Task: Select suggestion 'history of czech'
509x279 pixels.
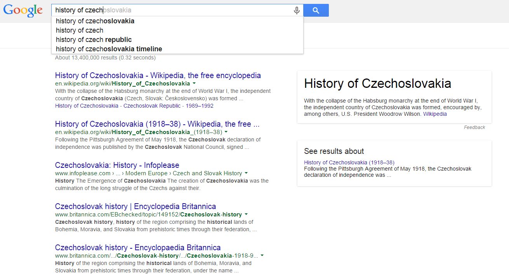Action: [177, 30]
